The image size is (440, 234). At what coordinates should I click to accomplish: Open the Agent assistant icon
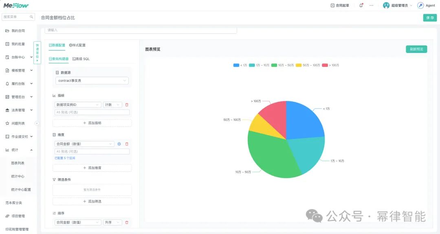click(420, 5)
